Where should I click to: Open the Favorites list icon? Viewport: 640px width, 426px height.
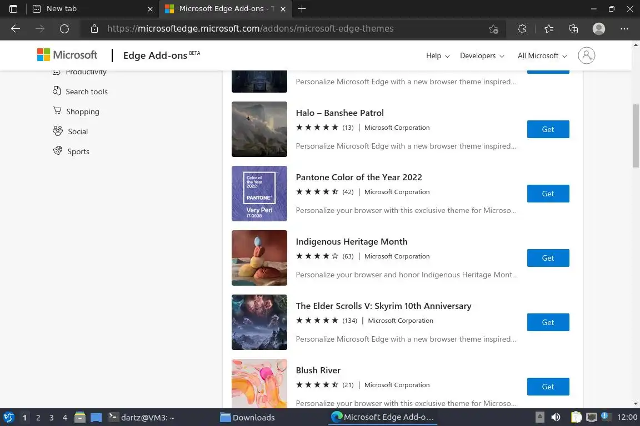(549, 29)
